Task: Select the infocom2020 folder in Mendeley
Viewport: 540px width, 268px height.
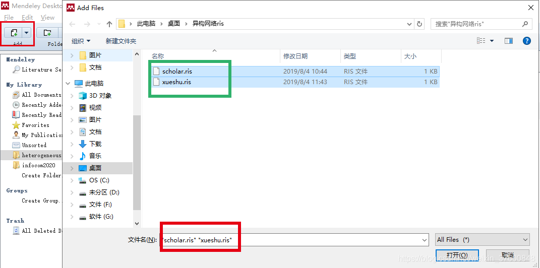Action: pos(34,165)
